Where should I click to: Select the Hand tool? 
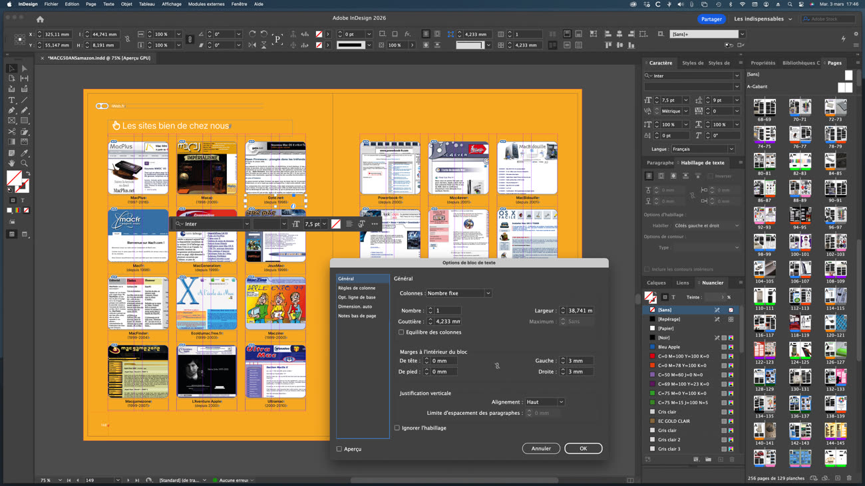pyautogui.click(x=11, y=163)
